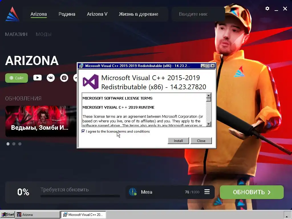Switch to the Родина tab

pos(67,14)
